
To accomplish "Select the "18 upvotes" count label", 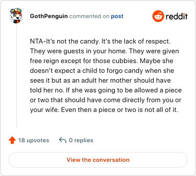I will click(34, 140).
